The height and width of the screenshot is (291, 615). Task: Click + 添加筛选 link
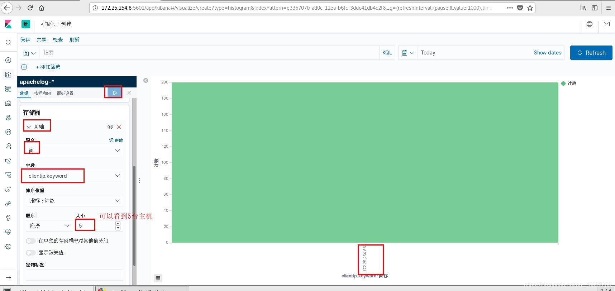click(x=48, y=67)
